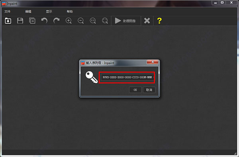The height and width of the screenshot is (157, 239).
Task: Open the 帮助 menu
Action: [70, 11]
